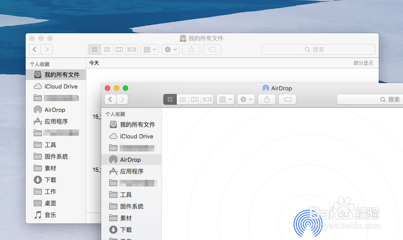This screenshot has width=403, height=240.
Task: Set column view in 我的所有文件 window
Action: pos(119,49)
